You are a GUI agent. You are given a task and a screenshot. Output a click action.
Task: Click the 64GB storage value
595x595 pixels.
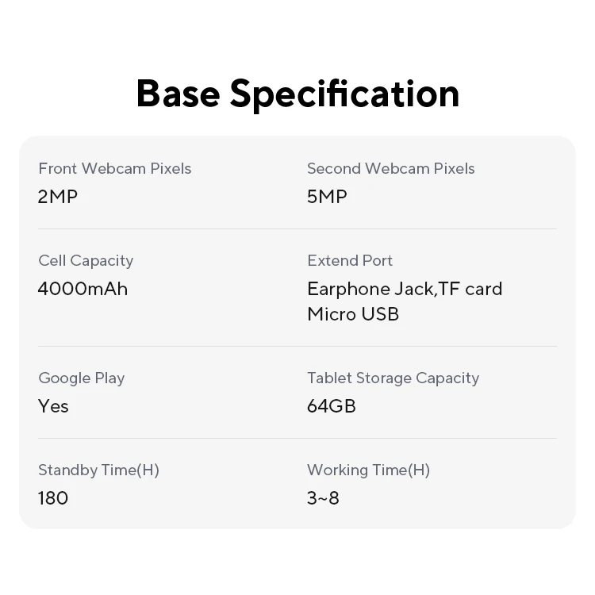[331, 405]
